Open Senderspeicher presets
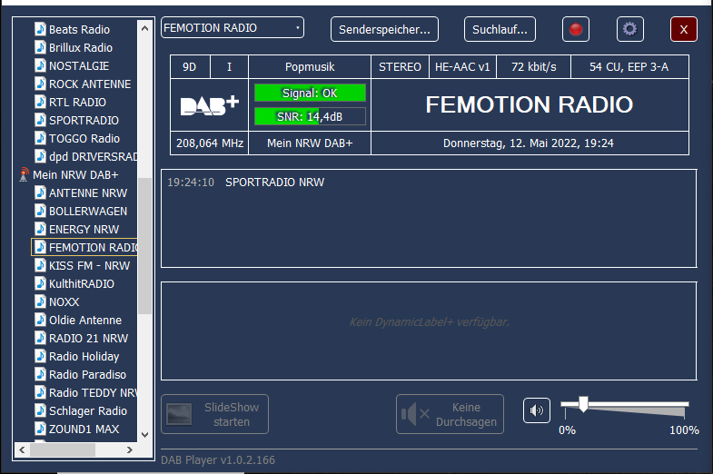Viewport: 713px width, 474px height. click(x=384, y=29)
